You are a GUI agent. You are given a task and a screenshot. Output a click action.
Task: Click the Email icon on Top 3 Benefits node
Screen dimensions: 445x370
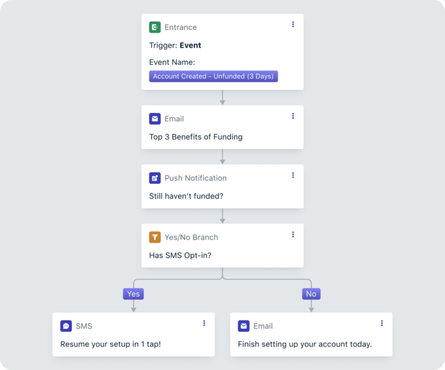155,119
